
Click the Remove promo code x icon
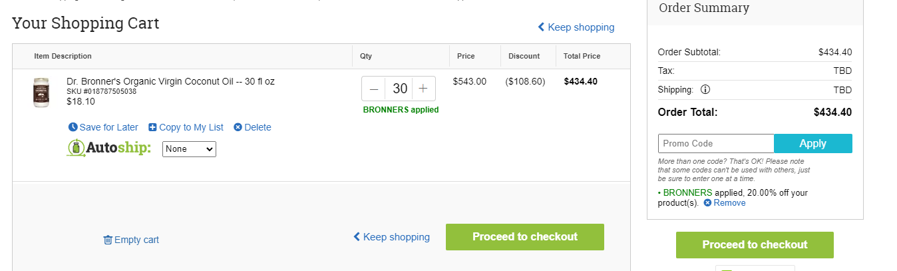(707, 203)
